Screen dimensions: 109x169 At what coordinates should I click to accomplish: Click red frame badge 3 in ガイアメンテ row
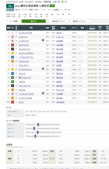(13, 45)
